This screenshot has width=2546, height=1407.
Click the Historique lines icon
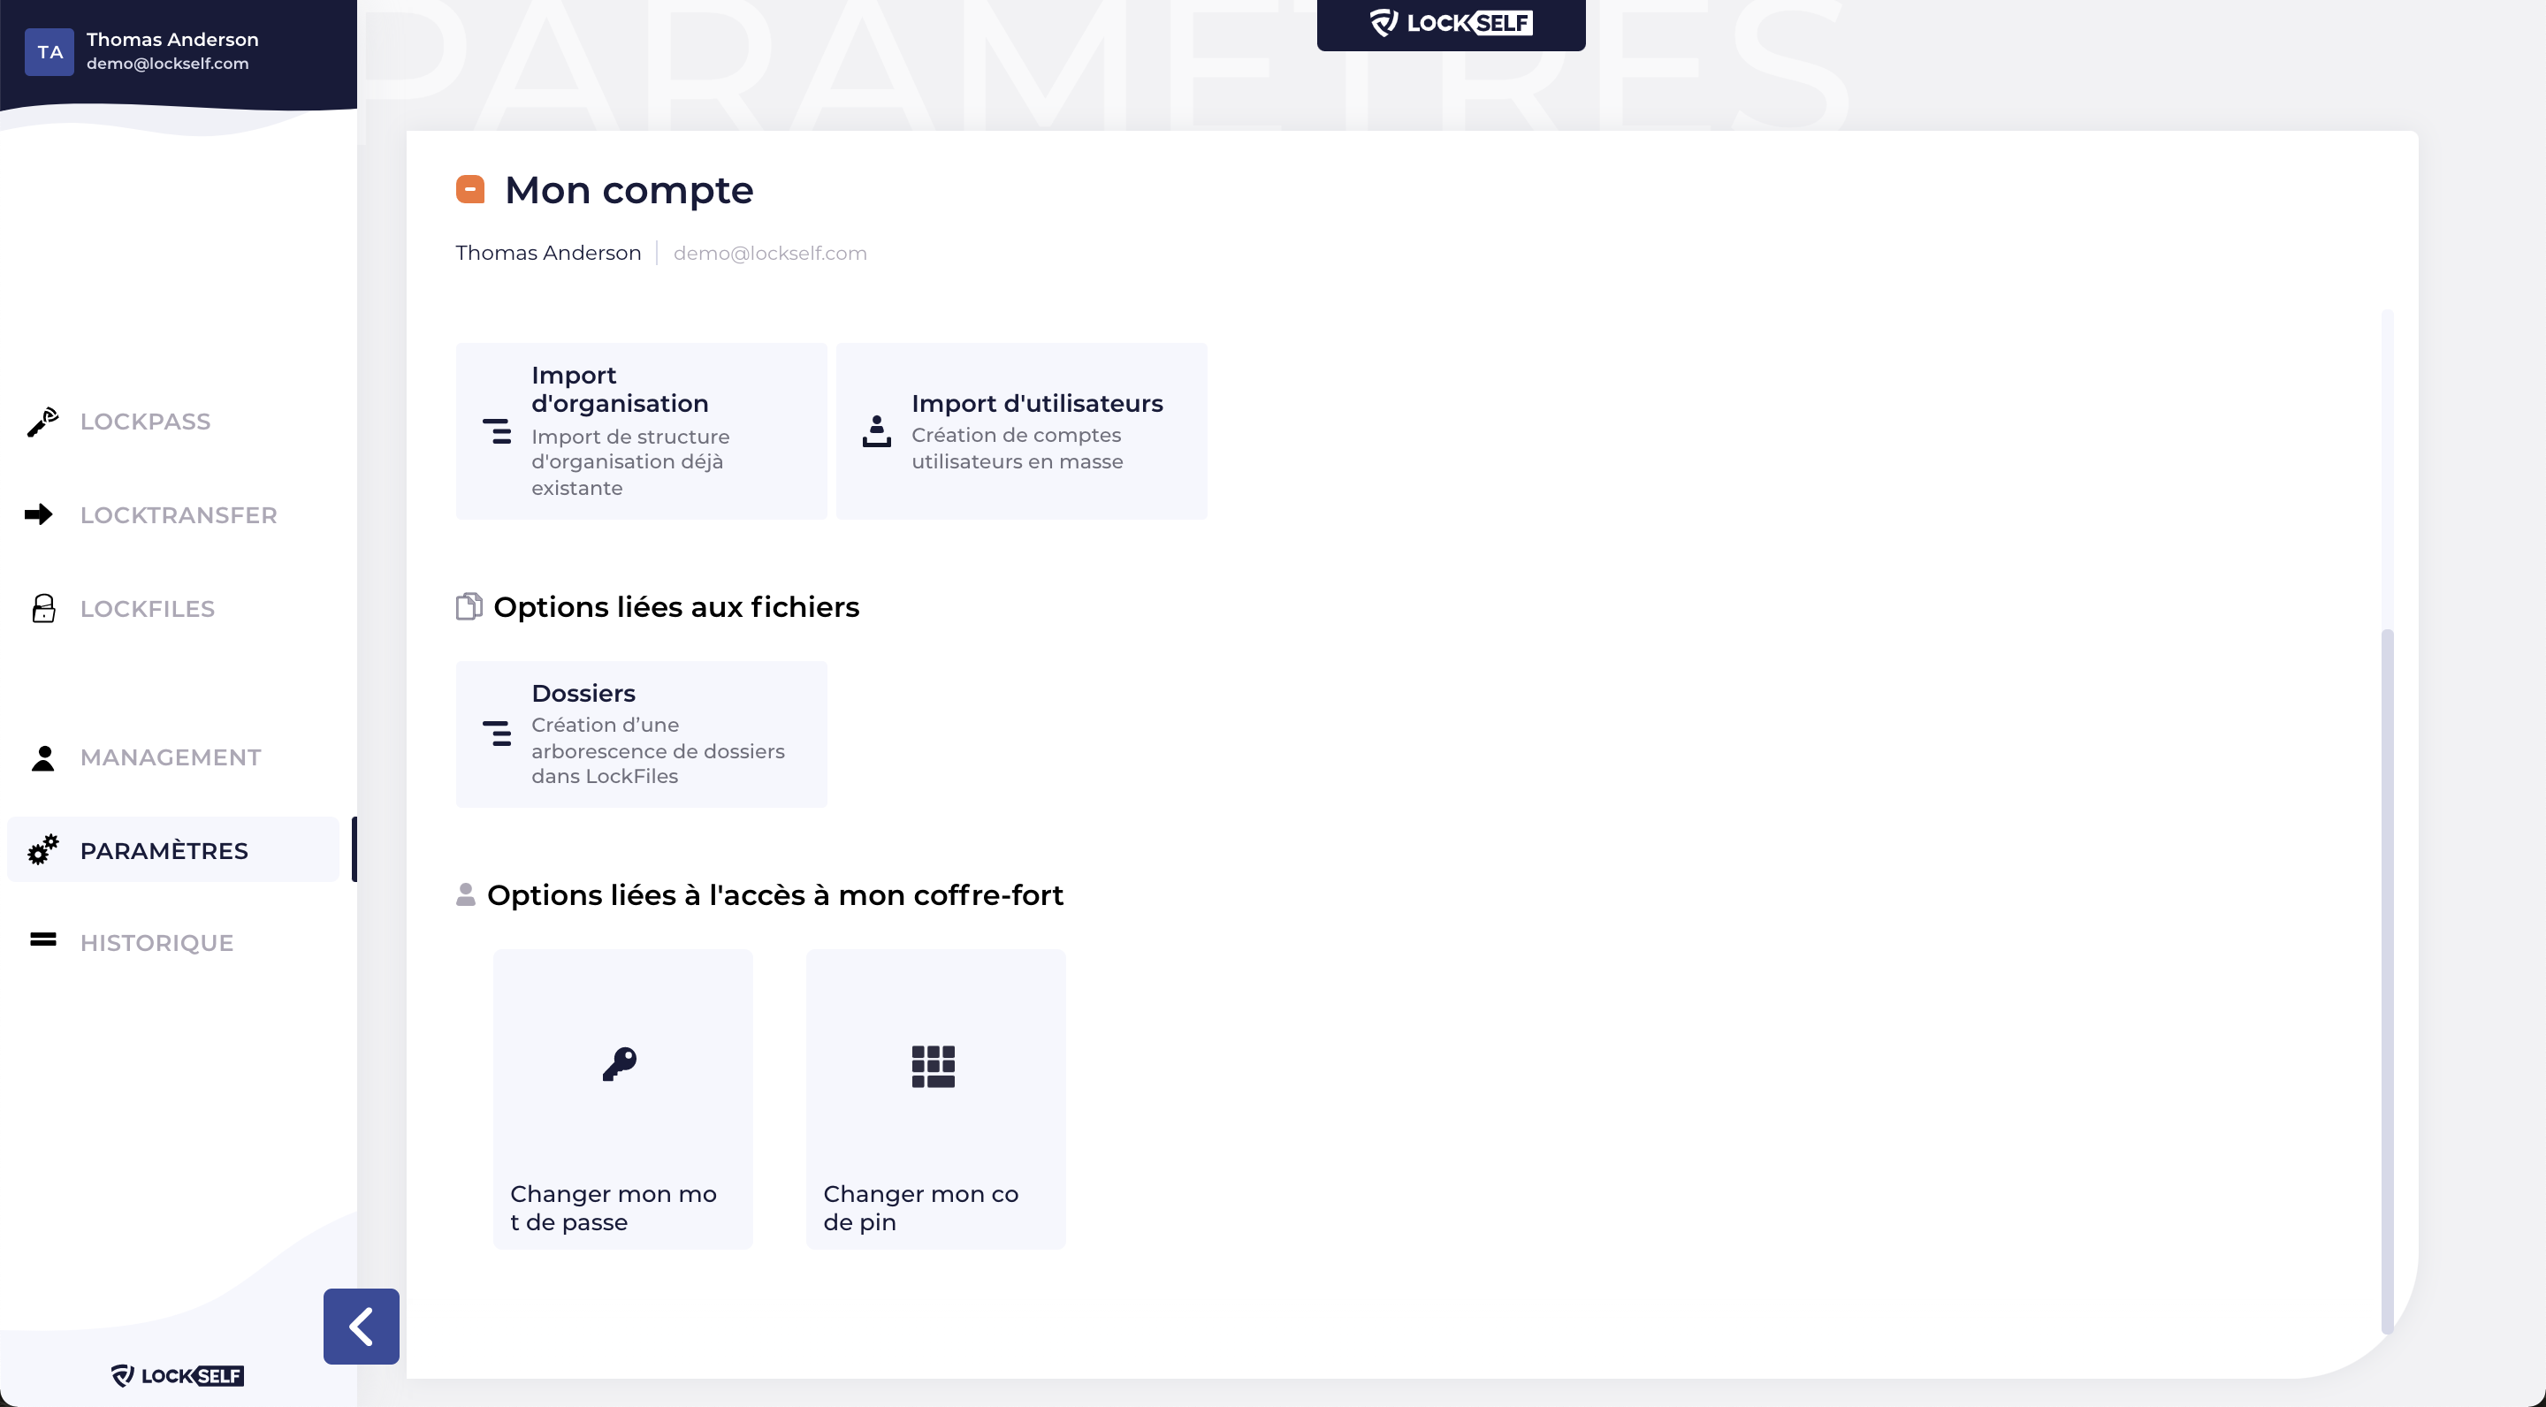pyautogui.click(x=42, y=939)
